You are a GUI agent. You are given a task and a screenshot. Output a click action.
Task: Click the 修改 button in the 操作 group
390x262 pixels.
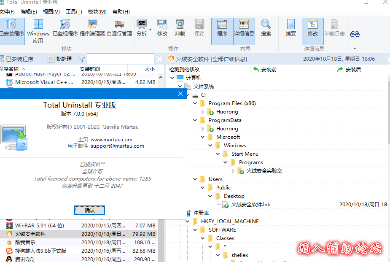click(x=162, y=28)
